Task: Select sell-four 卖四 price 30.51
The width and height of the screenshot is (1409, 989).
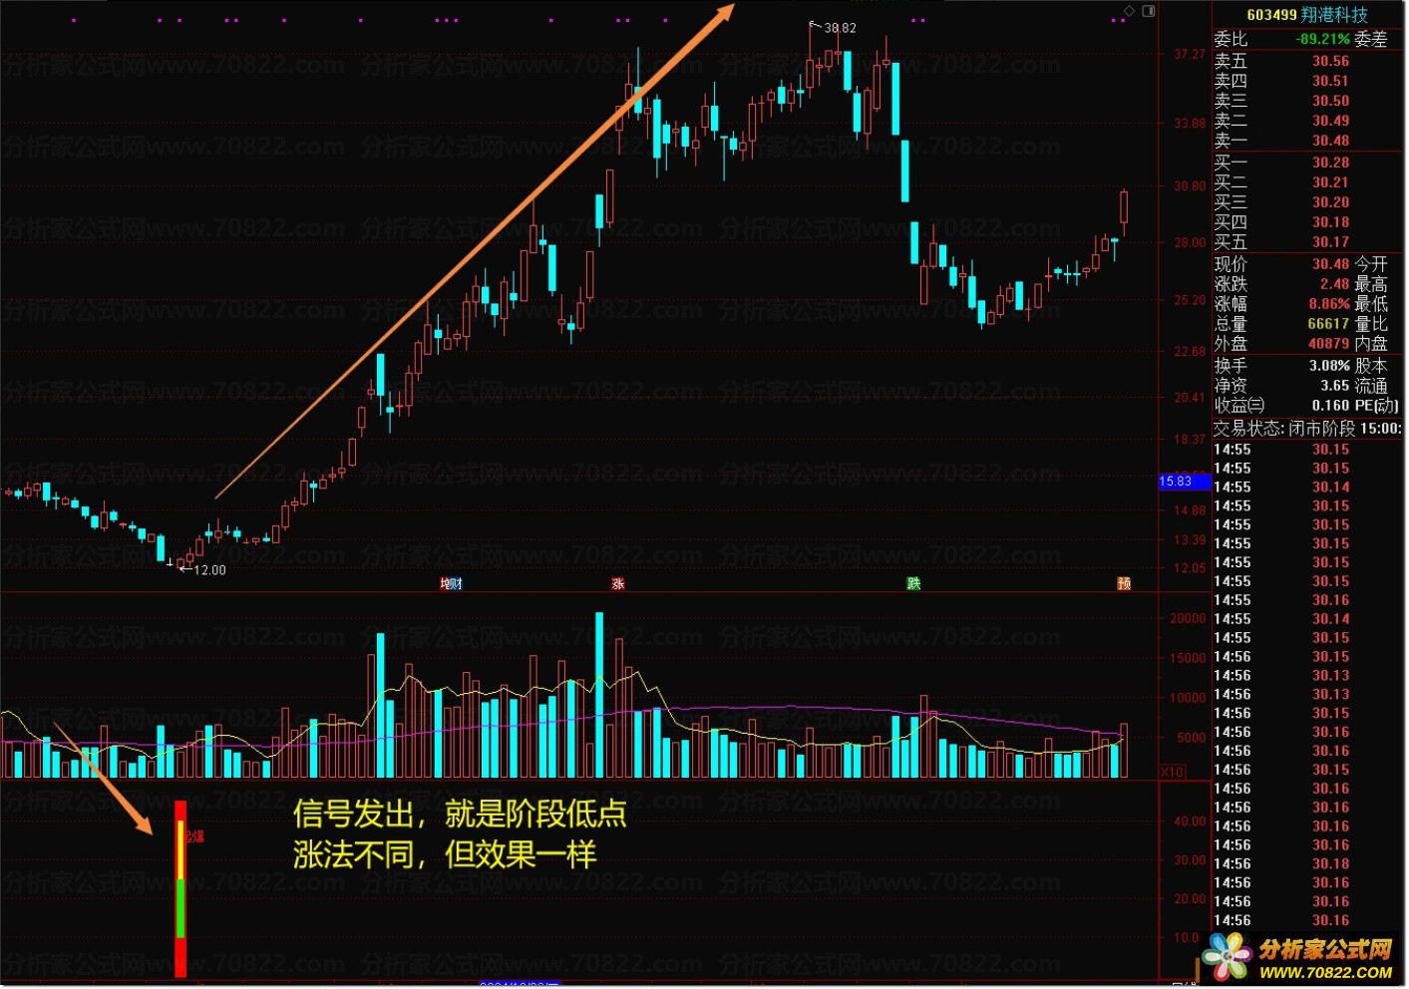Action: tap(1330, 81)
